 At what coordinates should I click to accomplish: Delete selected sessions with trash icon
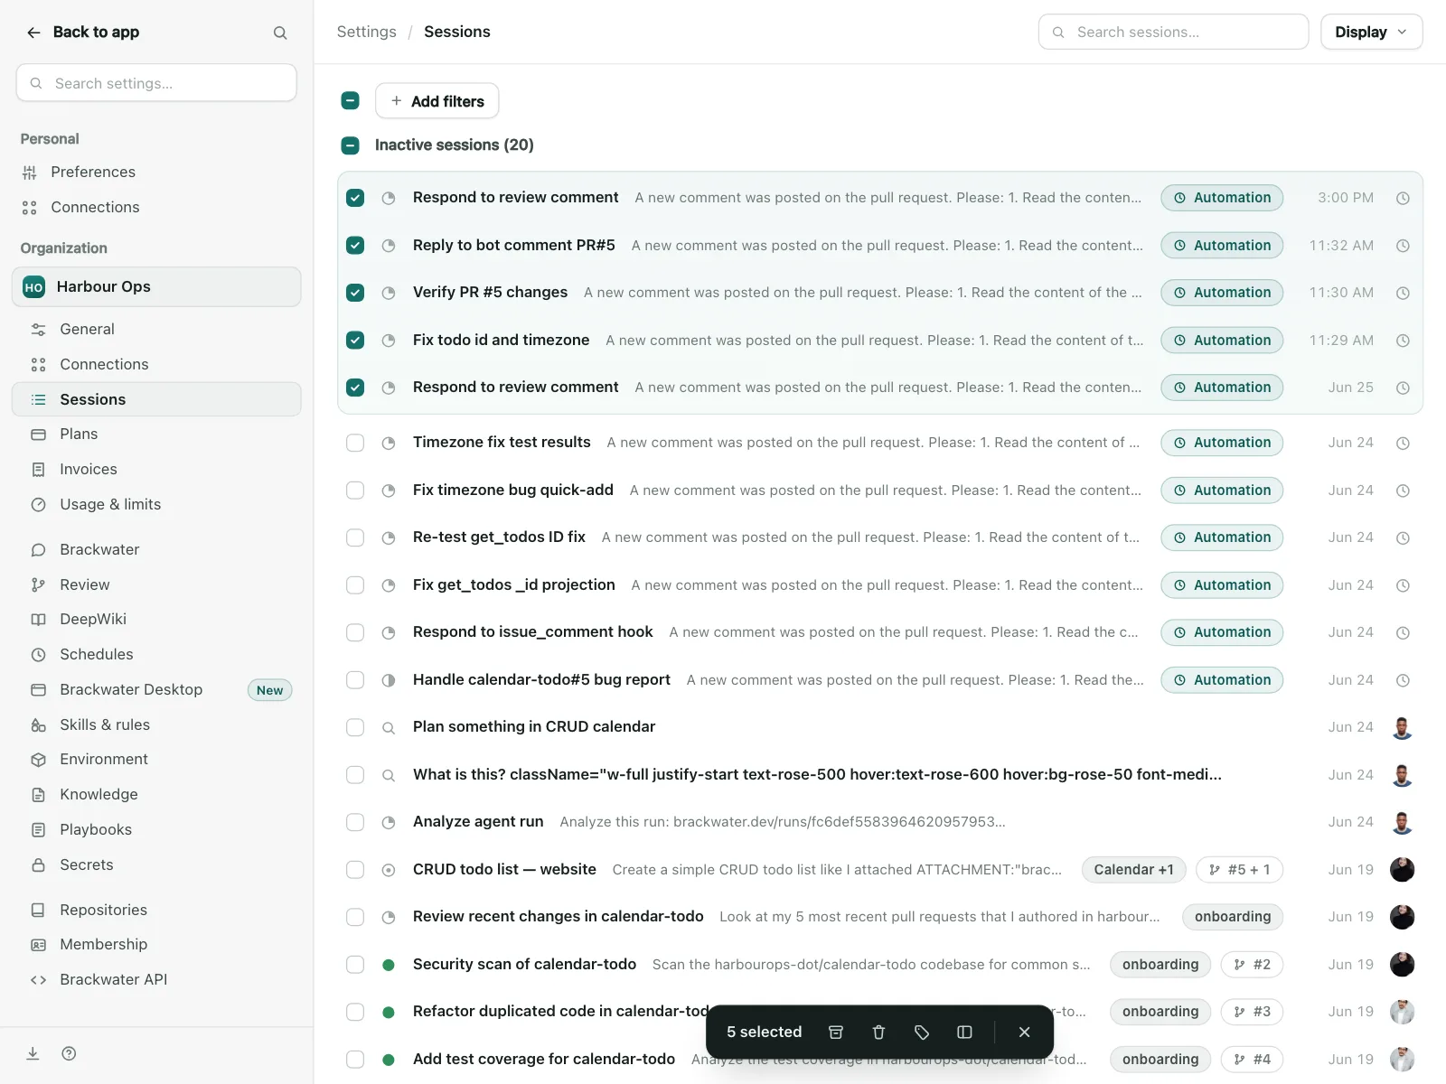[x=878, y=1032]
